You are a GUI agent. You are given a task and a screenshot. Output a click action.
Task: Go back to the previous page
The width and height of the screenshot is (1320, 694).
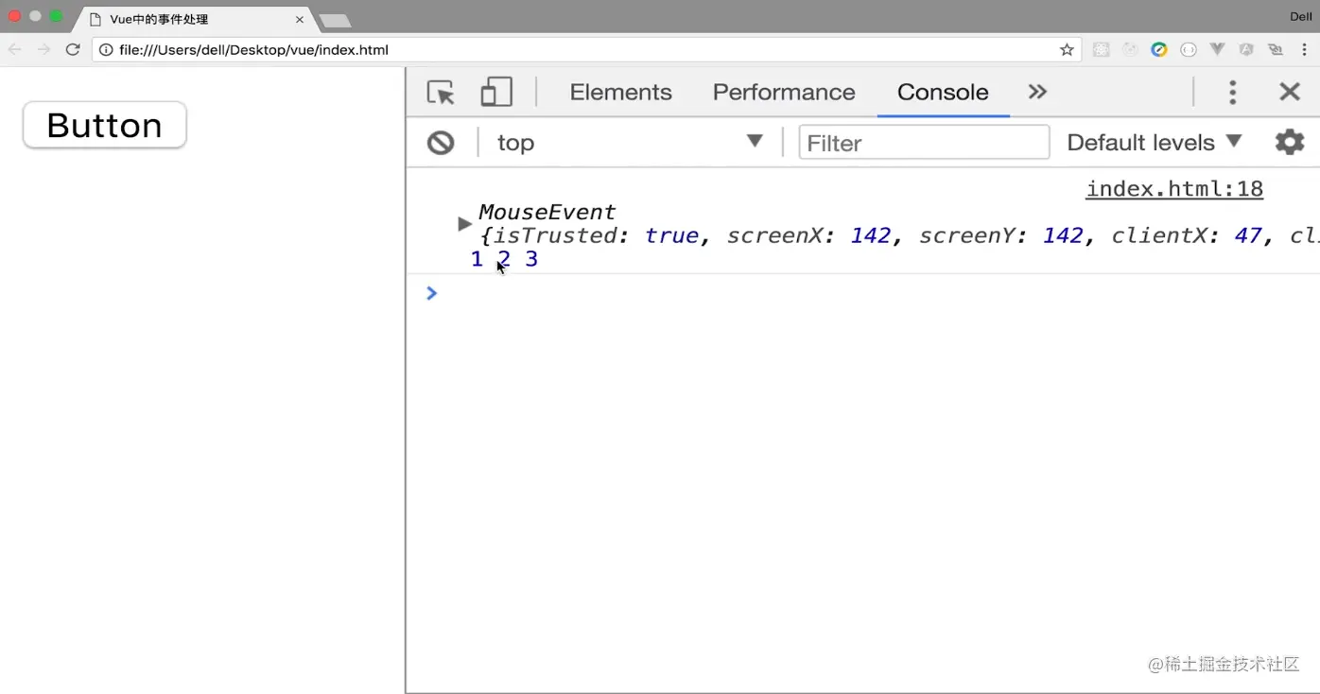click(x=15, y=49)
